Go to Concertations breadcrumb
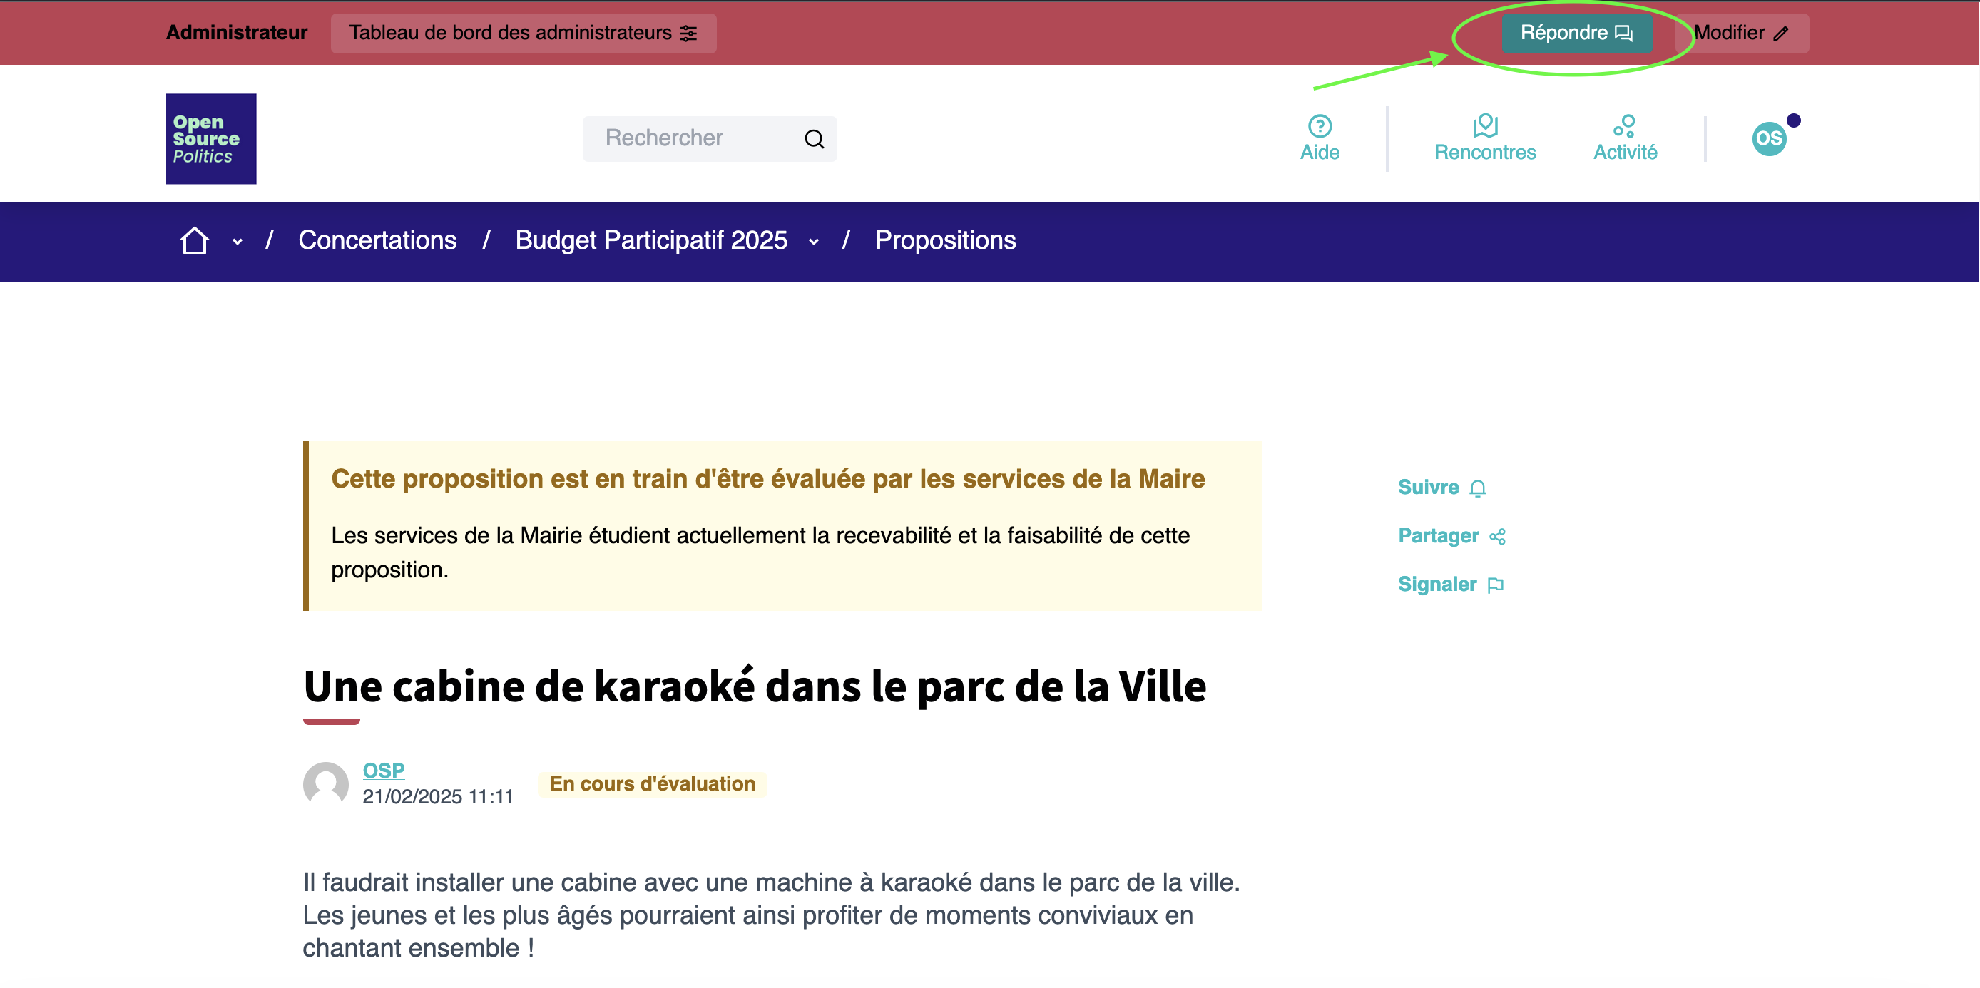 coord(377,240)
